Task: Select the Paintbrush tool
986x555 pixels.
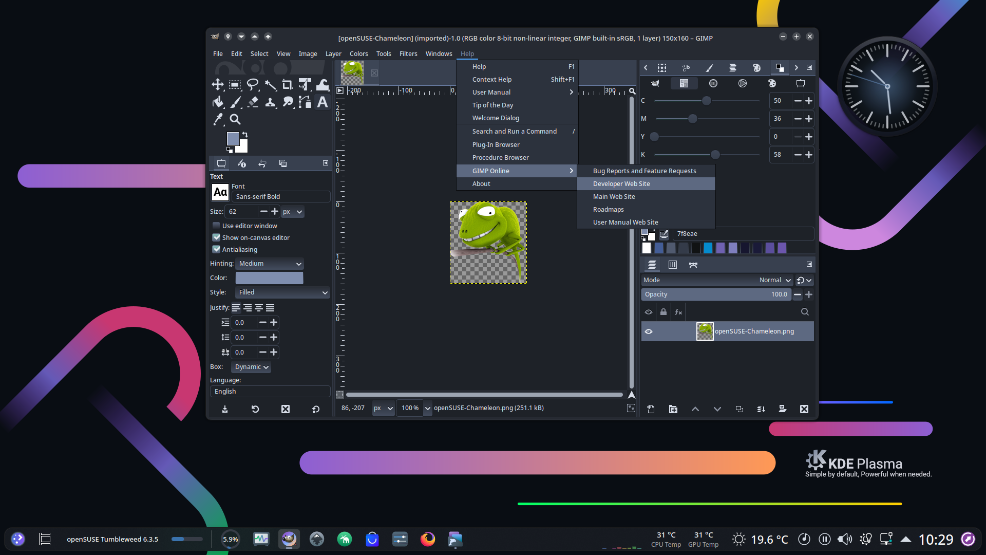Action: point(235,102)
